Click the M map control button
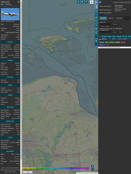Screen dimensions: 131x174 96,29
